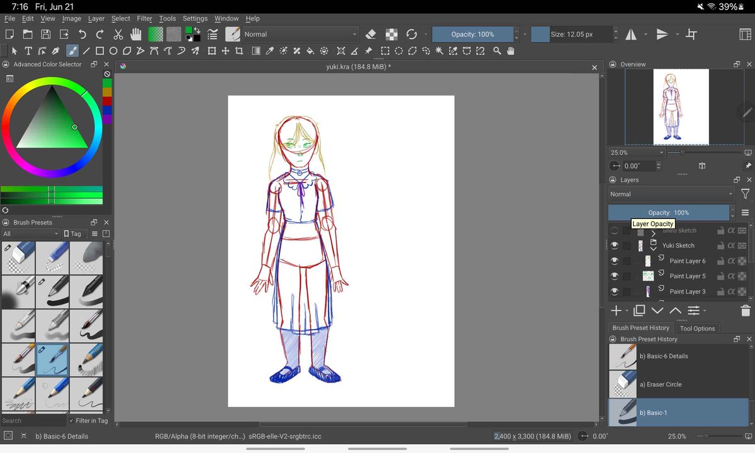Hide Paint Layer 6 visibility eye
The width and height of the screenshot is (755, 453).
click(615, 261)
